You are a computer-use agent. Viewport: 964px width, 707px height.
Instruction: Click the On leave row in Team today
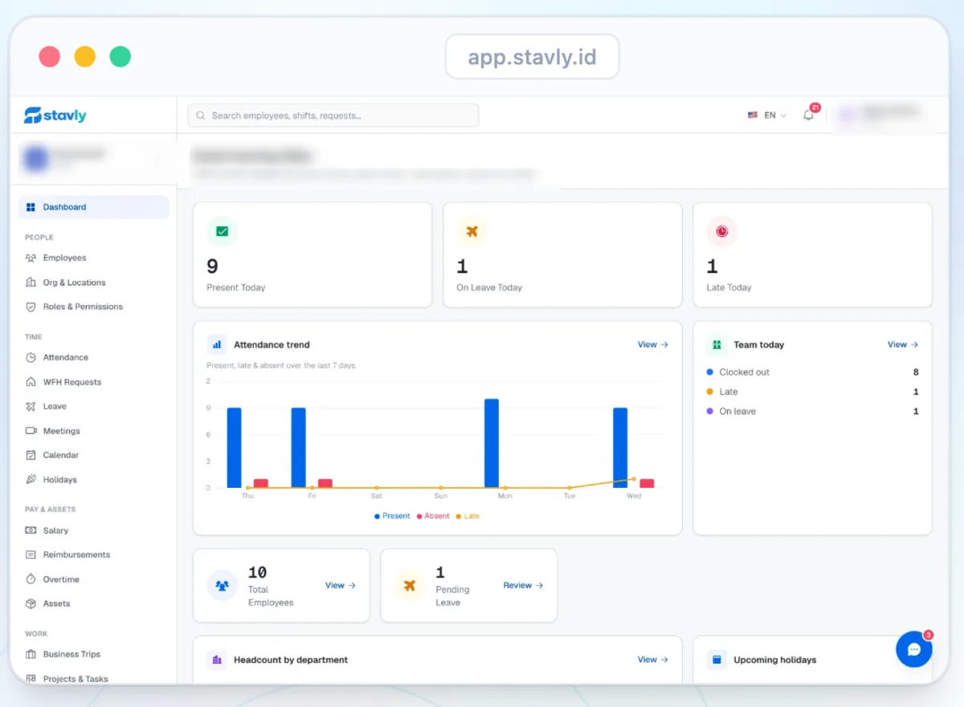tap(812, 411)
